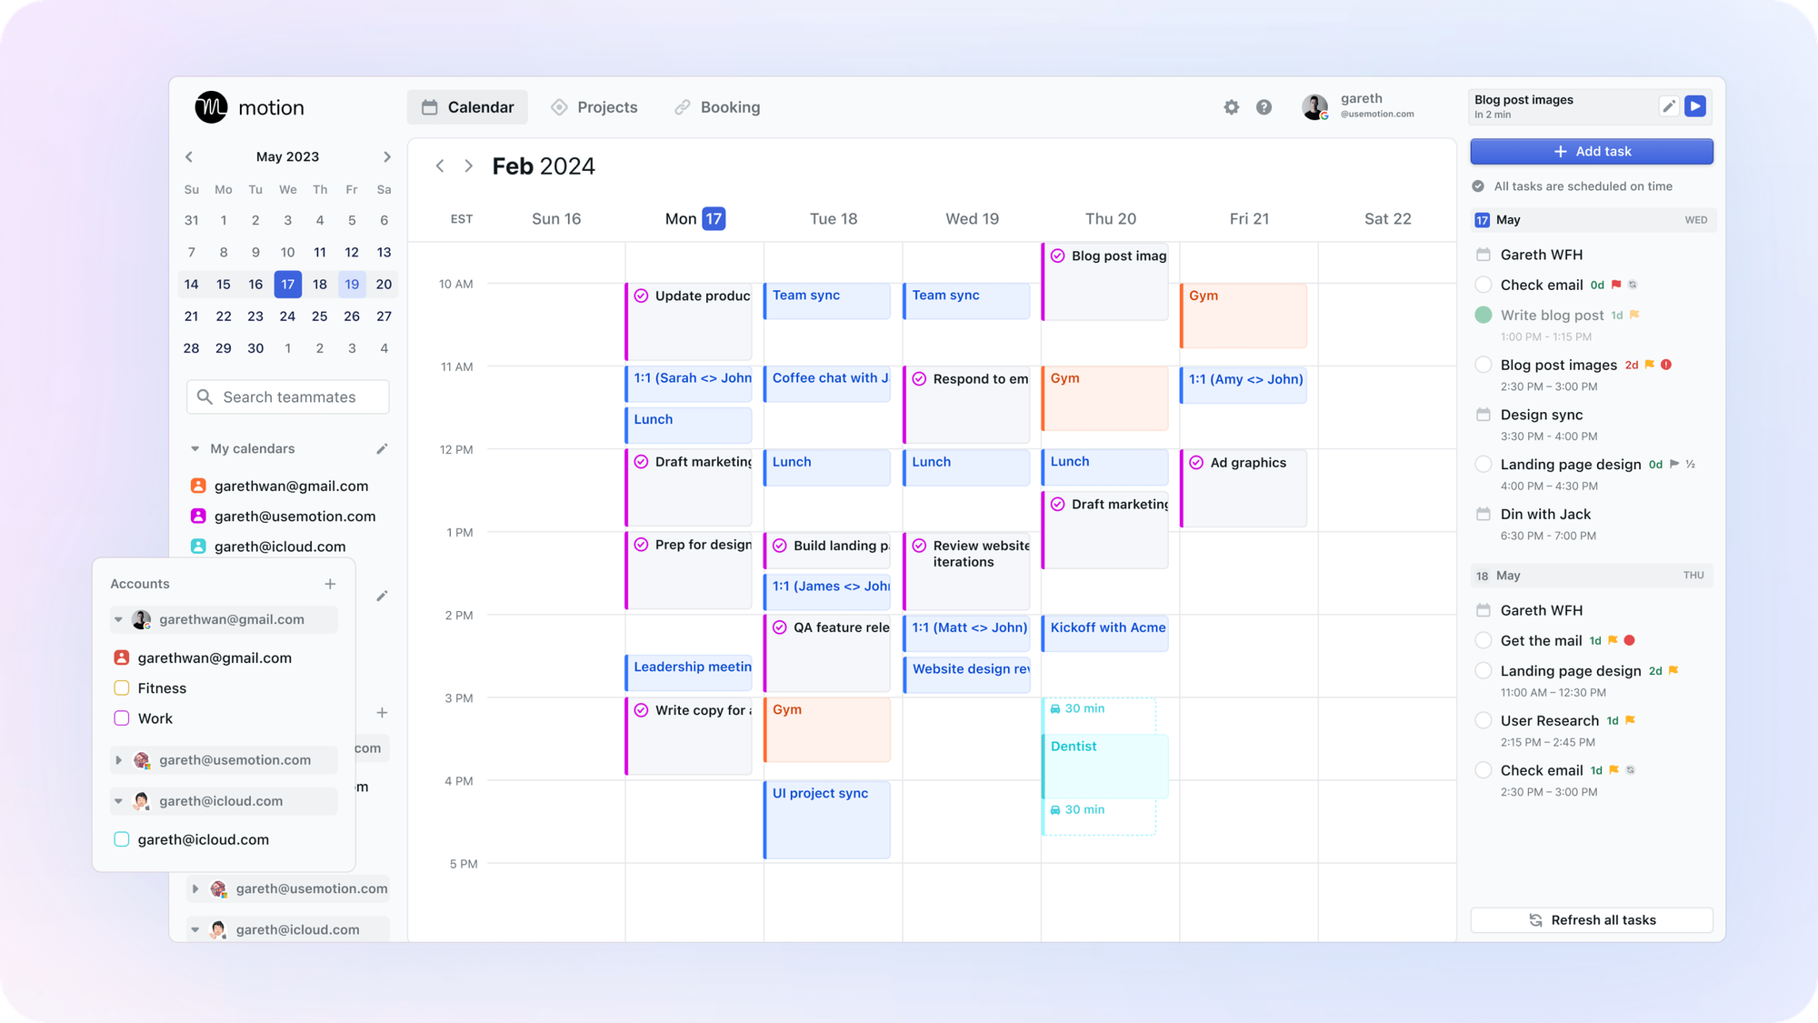1818x1023 pixels.
Task: Edit My calendars with pencil icon
Action: click(x=382, y=448)
